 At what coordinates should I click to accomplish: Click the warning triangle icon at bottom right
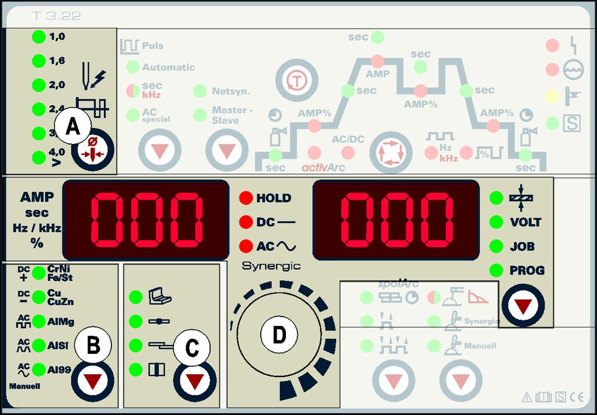point(526,398)
